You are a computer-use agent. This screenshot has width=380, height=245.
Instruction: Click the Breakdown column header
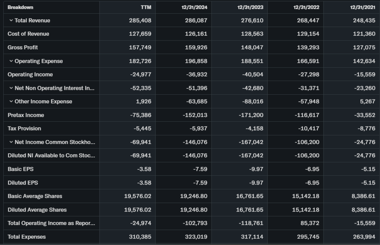coord(20,7)
